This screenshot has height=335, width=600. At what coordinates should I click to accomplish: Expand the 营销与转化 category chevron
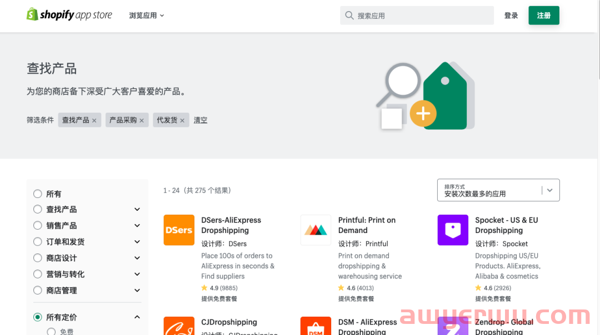(137, 274)
